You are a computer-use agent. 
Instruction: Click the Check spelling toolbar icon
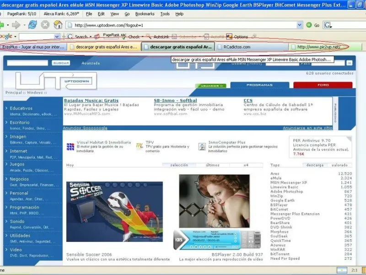(x=124, y=37)
